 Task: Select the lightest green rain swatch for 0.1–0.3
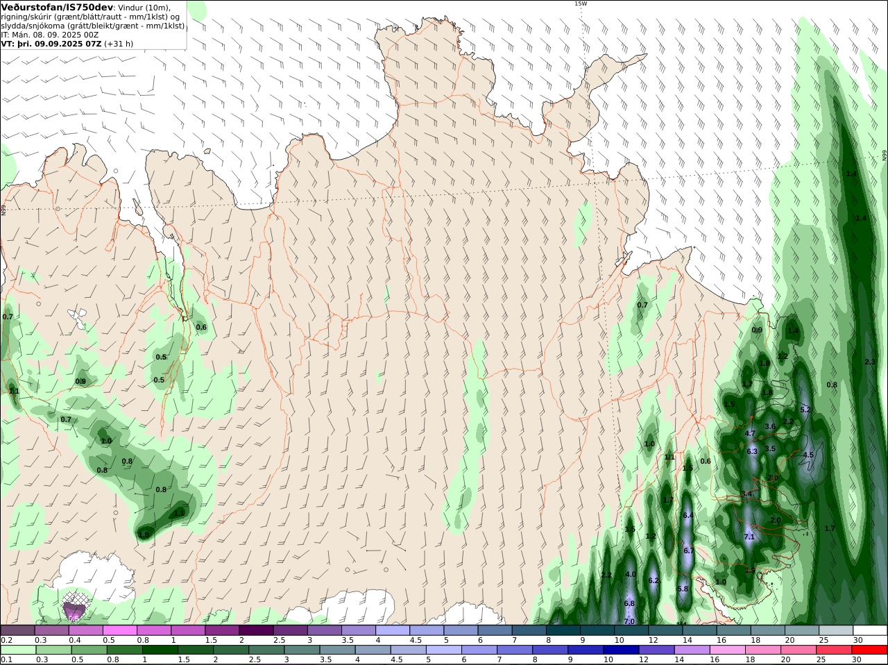[17, 650]
